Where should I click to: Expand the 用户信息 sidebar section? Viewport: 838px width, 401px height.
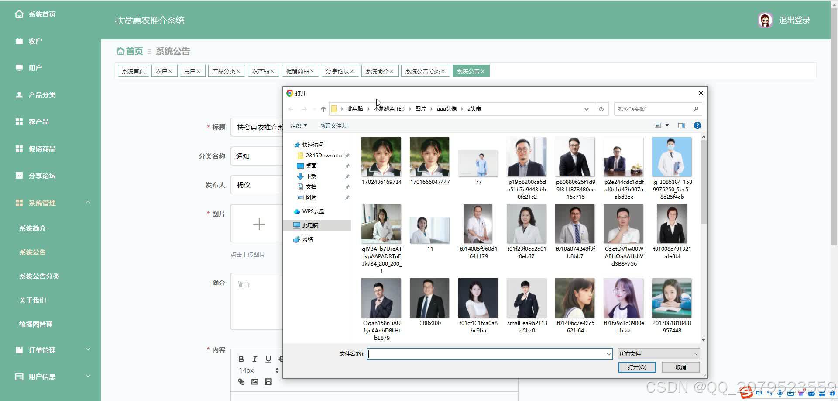pyautogui.click(x=88, y=376)
